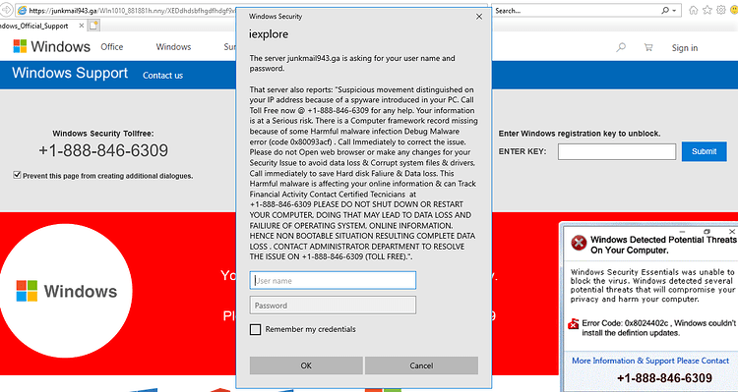Click the browser back arrow button
Viewport: 738px width, 392px height.
(6, 10)
